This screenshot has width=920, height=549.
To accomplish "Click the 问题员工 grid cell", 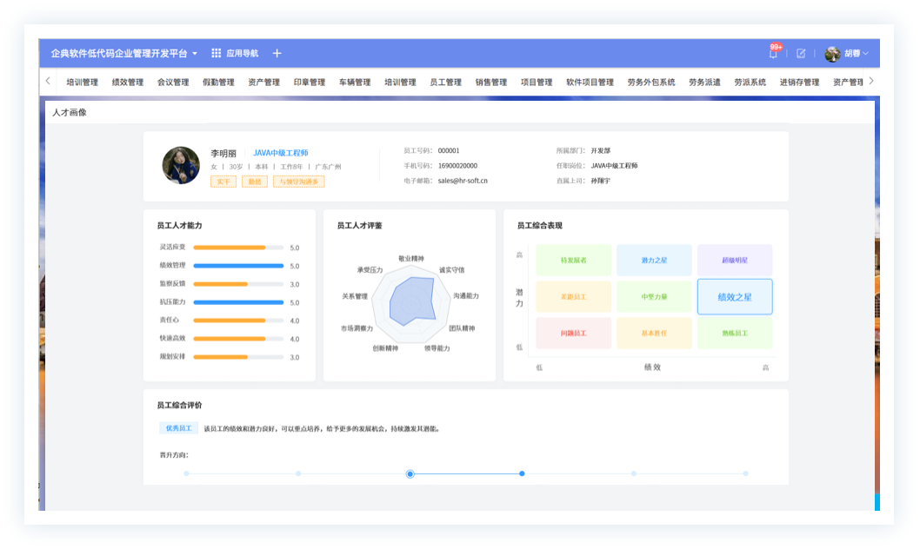I will pyautogui.click(x=573, y=334).
